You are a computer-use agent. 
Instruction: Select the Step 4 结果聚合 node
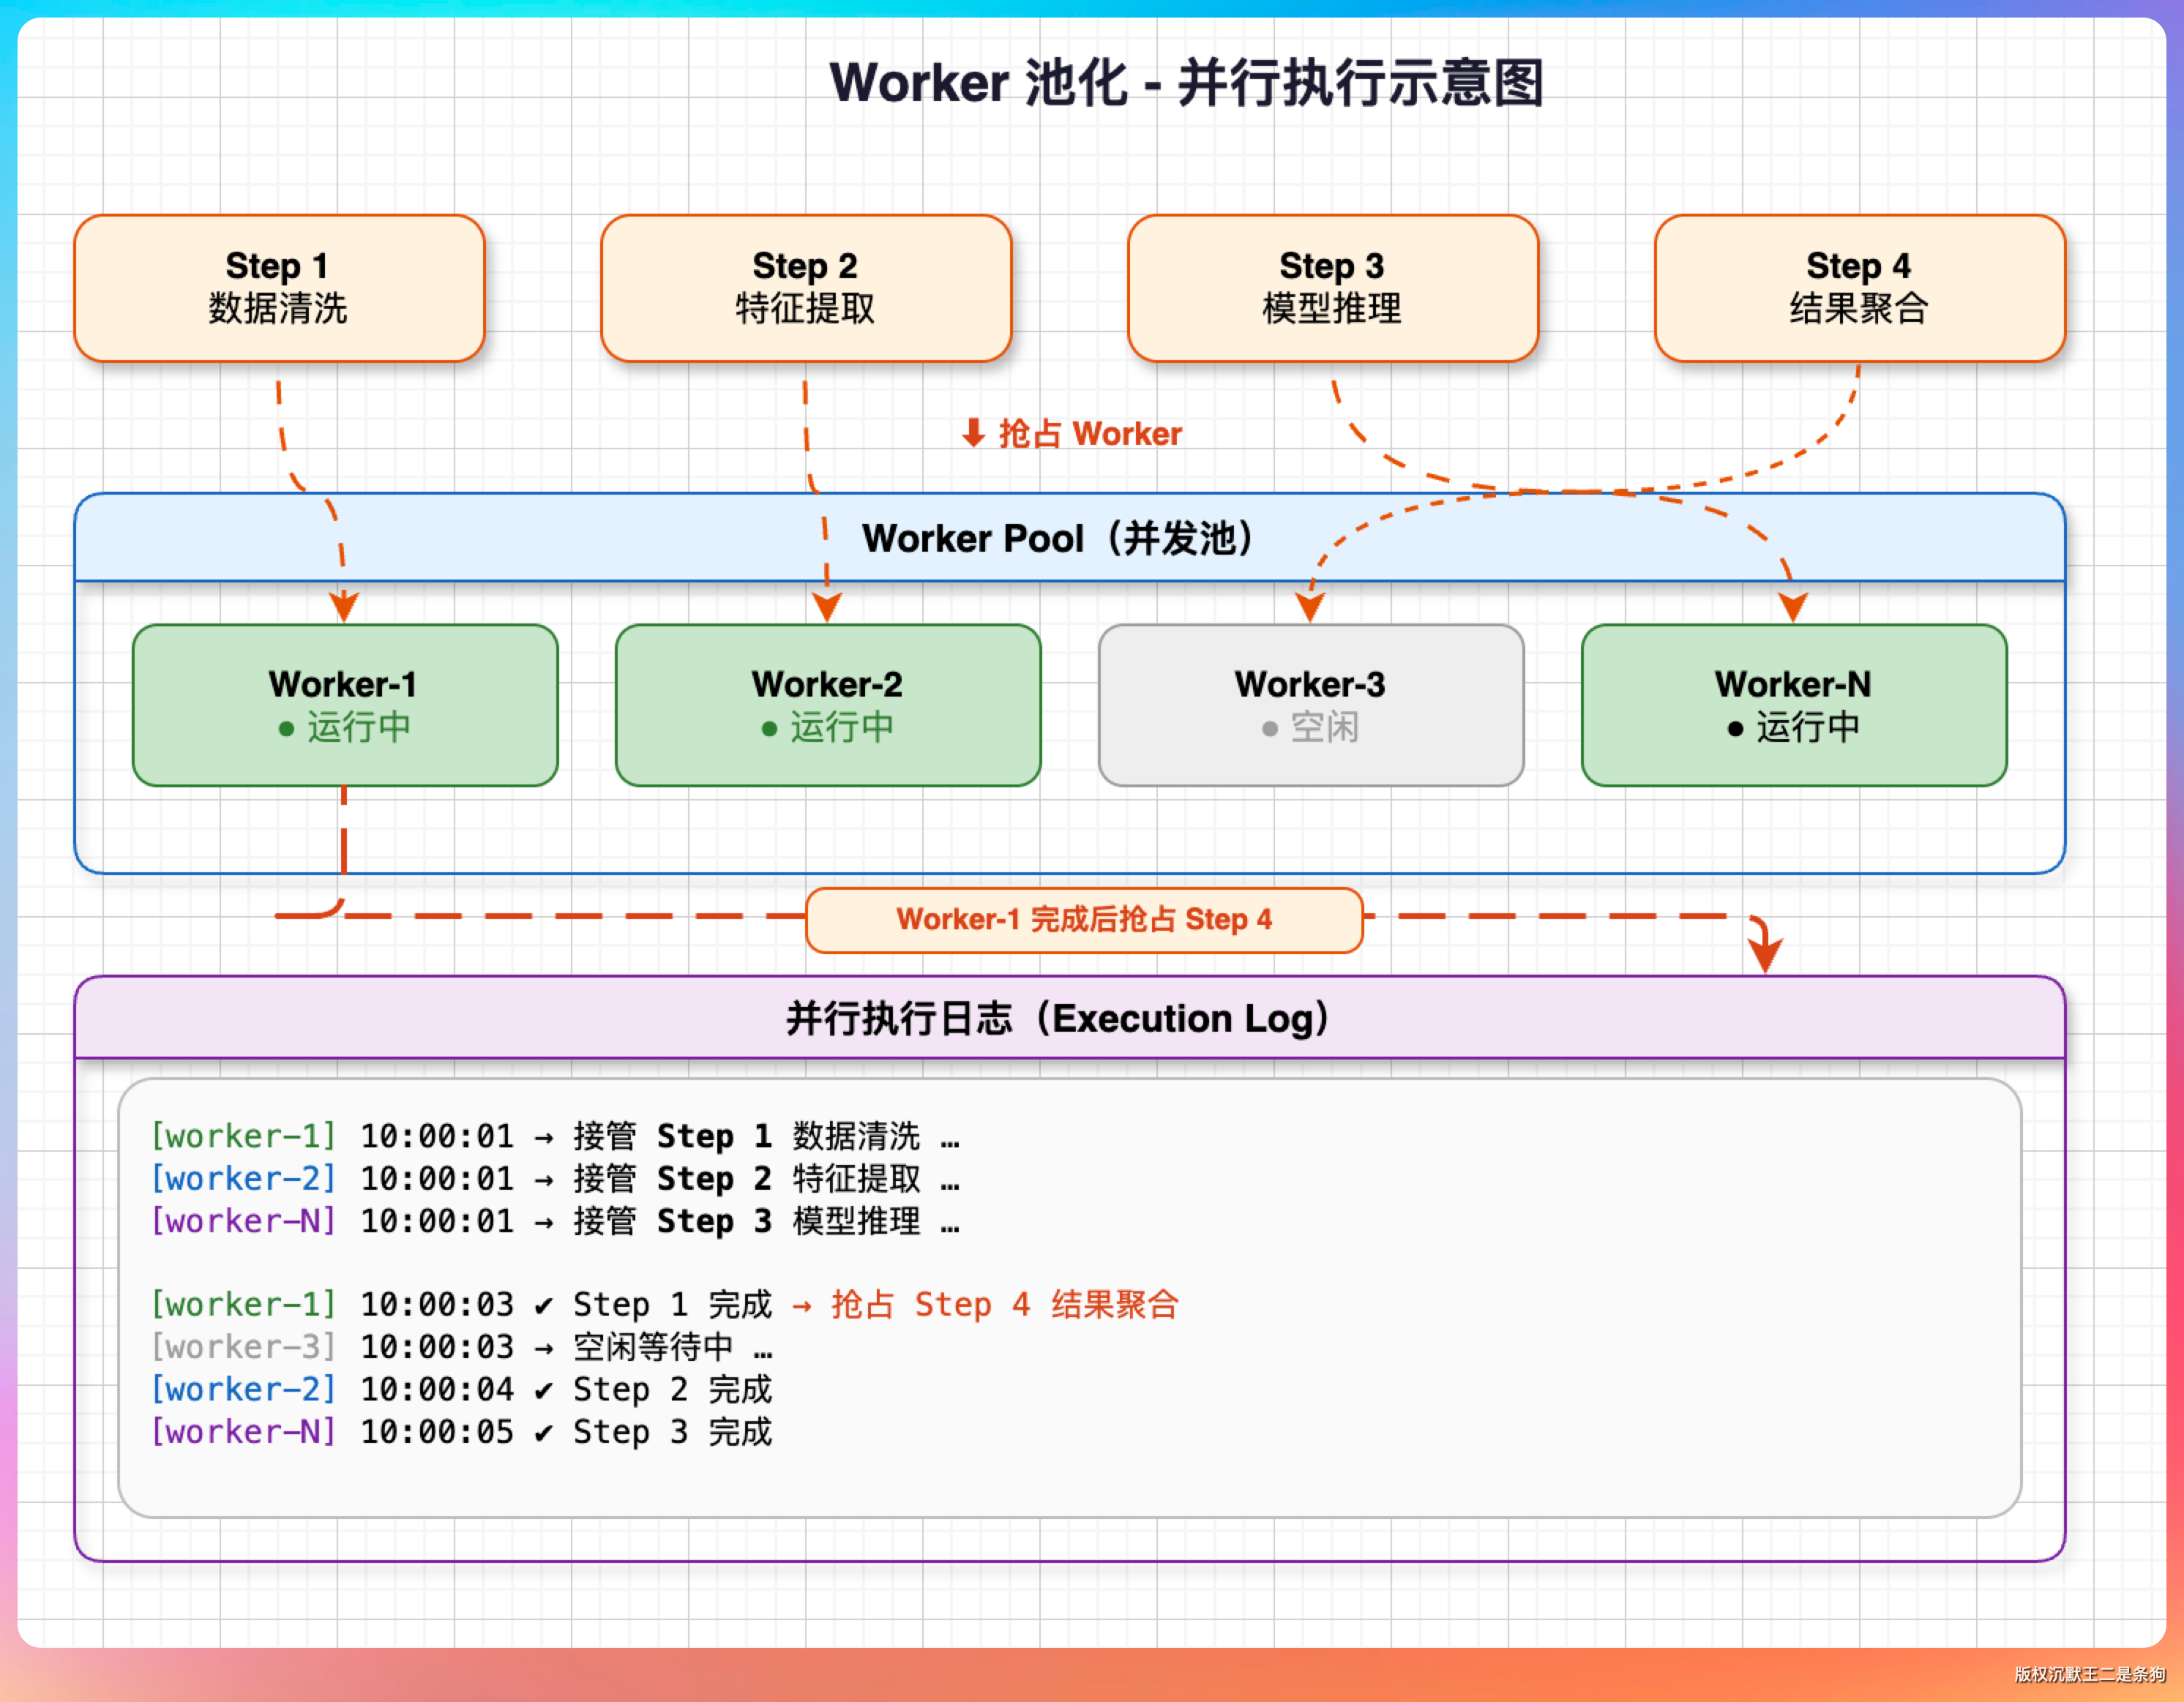[x=1859, y=288]
